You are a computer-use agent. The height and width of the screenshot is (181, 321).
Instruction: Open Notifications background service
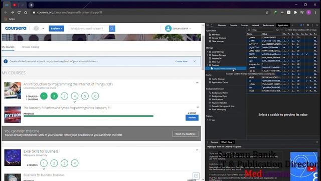tap(217, 100)
